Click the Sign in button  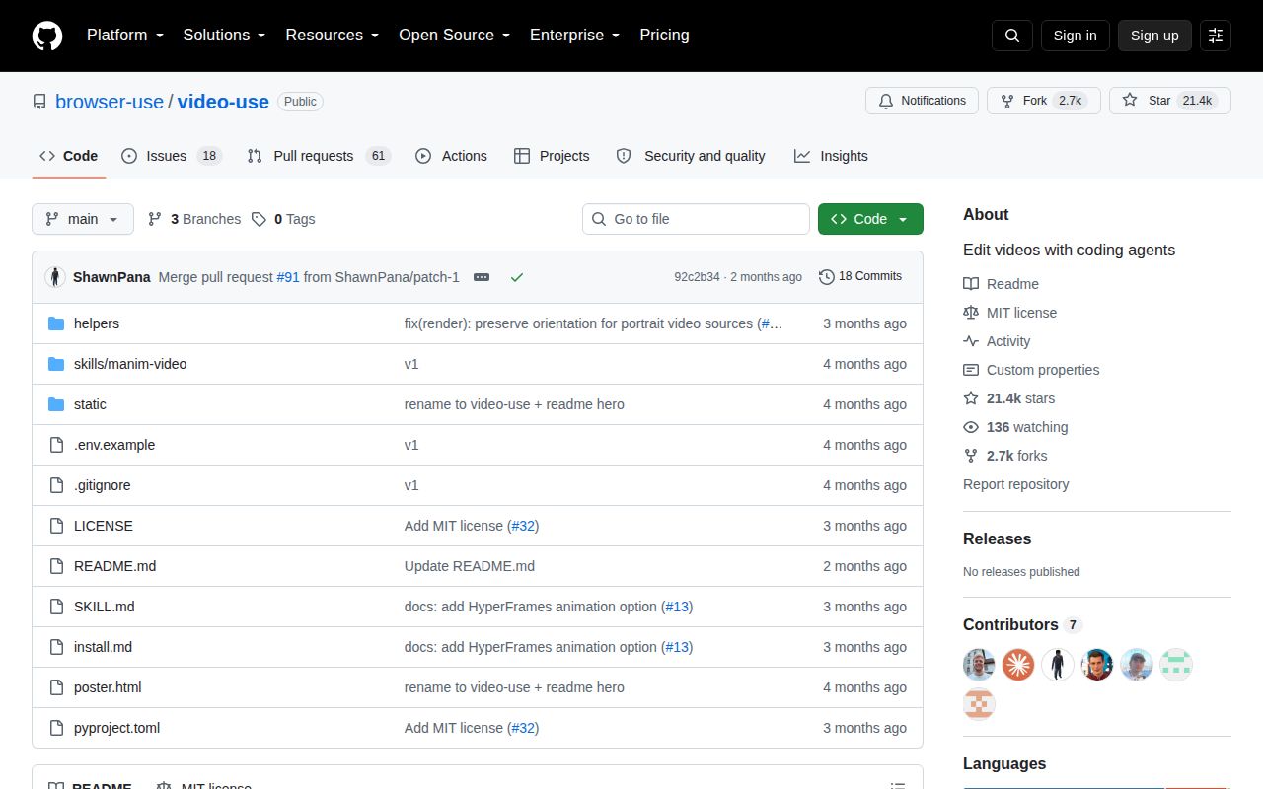tap(1075, 36)
